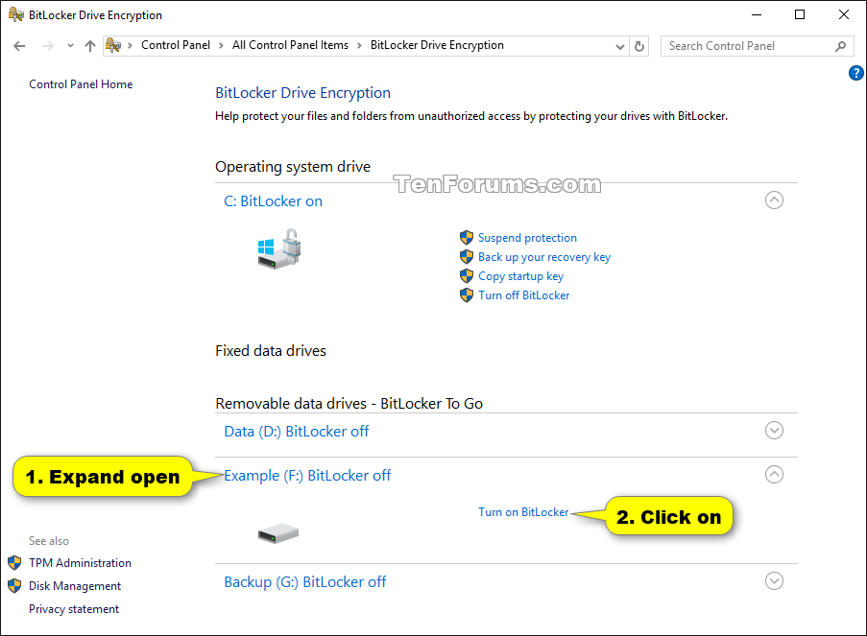
Task: Click Suspend protection link
Action: tap(527, 238)
